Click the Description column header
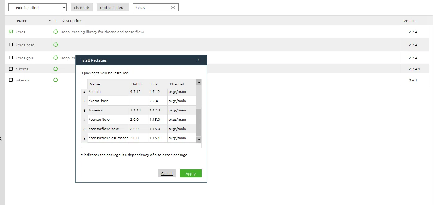Viewport: 434px width, 205px height. 71,21
